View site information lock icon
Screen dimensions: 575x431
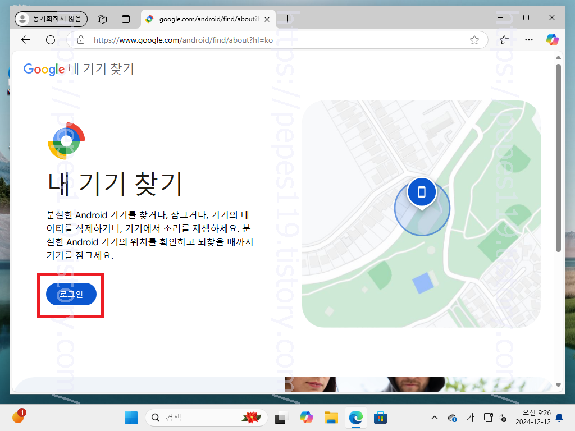click(x=81, y=40)
